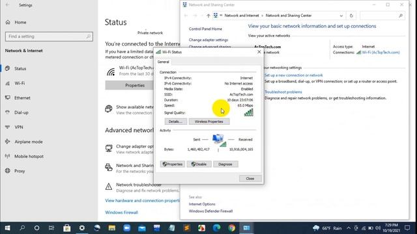Show hidden system tray icons
The image size is (417, 234).
coord(349,228)
